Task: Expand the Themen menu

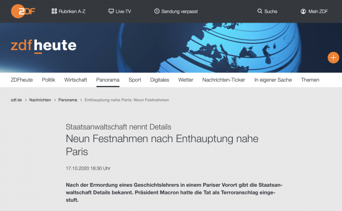Action: click(310, 80)
